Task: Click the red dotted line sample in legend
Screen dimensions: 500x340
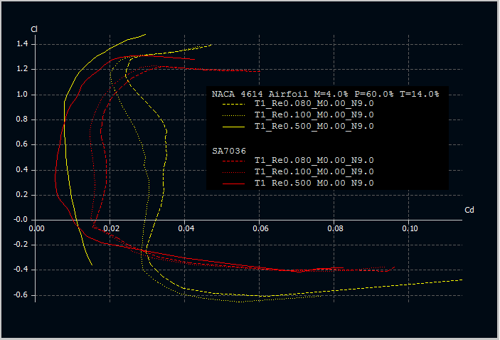Action: click(234, 173)
